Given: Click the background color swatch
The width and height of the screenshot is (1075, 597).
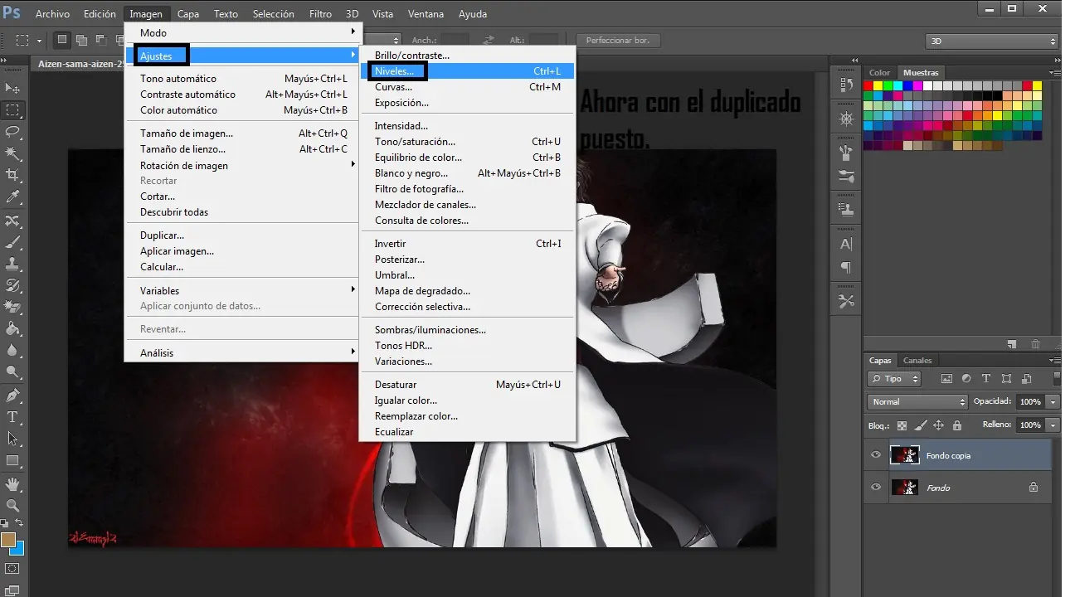Looking at the screenshot, I should click(x=19, y=549).
